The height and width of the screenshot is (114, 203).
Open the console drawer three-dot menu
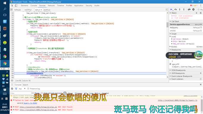click(x=12, y=85)
